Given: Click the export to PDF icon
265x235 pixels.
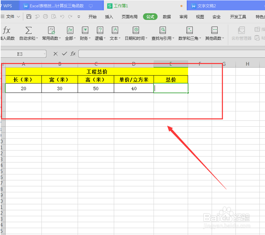Looking at the screenshot, I should tap(37, 17).
